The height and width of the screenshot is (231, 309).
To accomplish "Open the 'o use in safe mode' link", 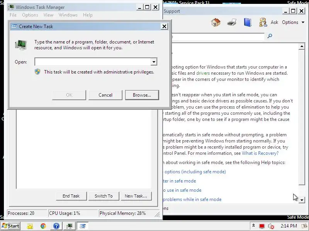I will click(182, 190).
